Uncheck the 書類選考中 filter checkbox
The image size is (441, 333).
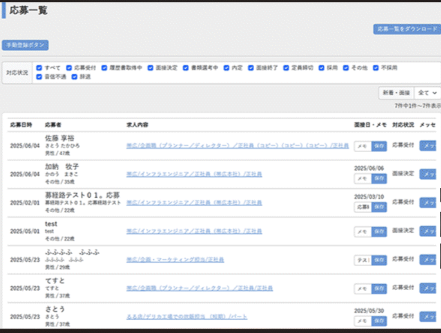point(186,68)
